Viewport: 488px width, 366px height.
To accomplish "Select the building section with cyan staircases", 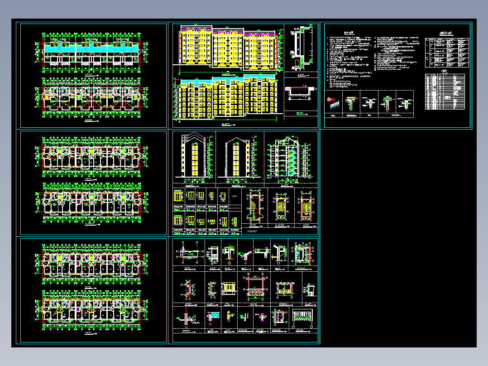I will point(289,159).
